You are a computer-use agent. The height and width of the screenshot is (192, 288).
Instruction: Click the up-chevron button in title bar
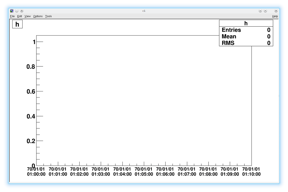[x=265, y=11]
